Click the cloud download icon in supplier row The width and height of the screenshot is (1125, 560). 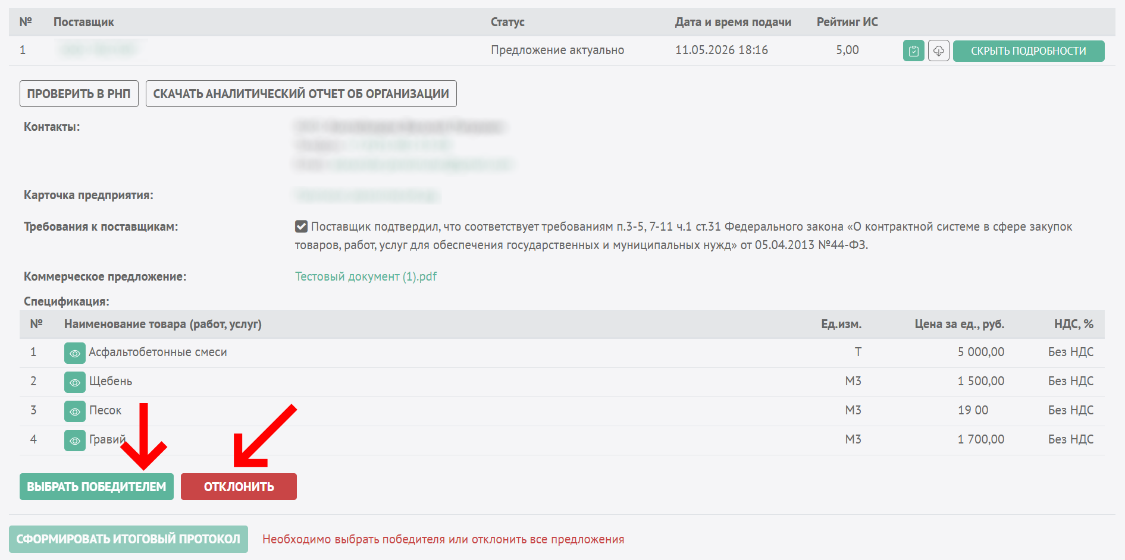click(938, 51)
